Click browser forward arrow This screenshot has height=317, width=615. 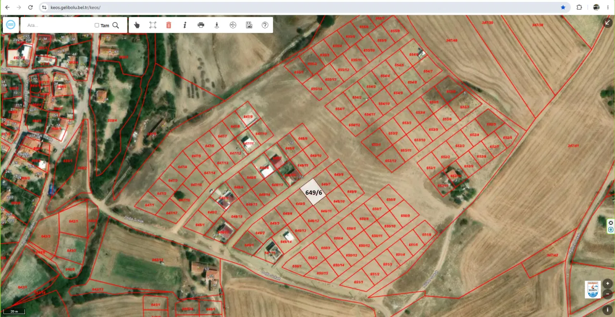click(x=19, y=7)
